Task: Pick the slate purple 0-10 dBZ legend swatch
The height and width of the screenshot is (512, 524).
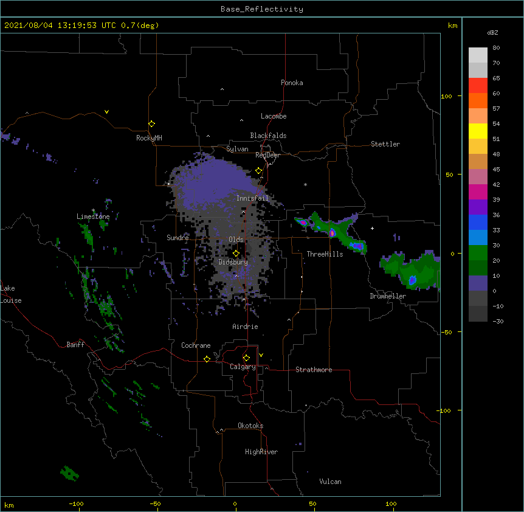Action: (x=478, y=283)
